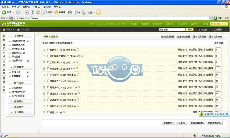The width and height of the screenshot is (230, 138).
Task: Expand the 解决方案 column tree node
Action: [44, 56]
